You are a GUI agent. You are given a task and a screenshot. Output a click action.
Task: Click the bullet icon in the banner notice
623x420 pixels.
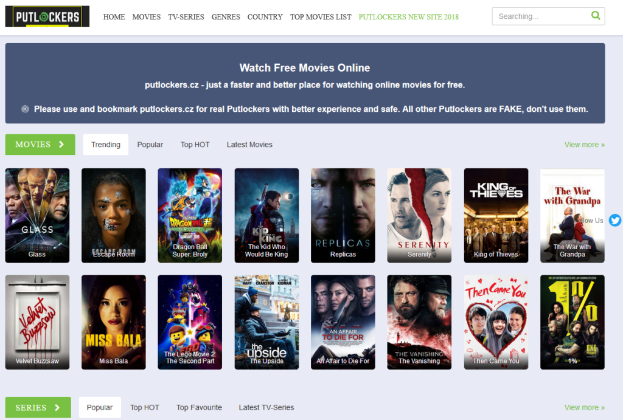click(25, 109)
